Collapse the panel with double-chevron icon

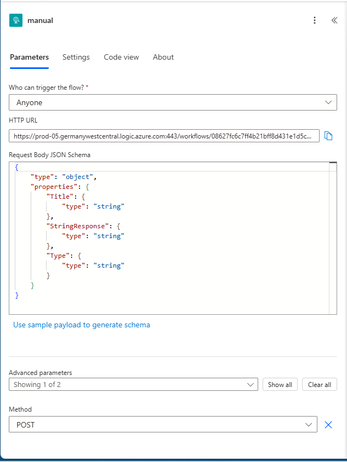tap(334, 21)
